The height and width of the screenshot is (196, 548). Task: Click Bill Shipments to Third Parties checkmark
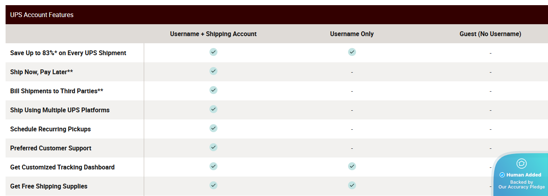tap(213, 90)
